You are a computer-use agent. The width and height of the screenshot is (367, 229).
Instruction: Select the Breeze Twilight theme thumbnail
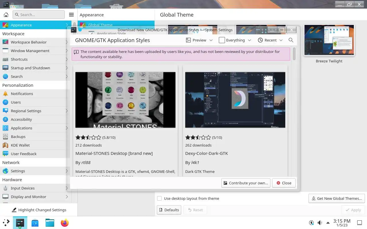329,40
